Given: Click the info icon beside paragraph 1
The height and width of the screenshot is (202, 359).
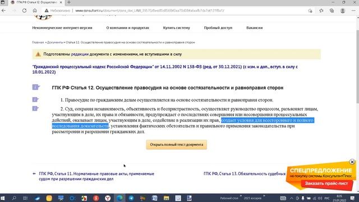Looking at the screenshot, I should [35, 99].
